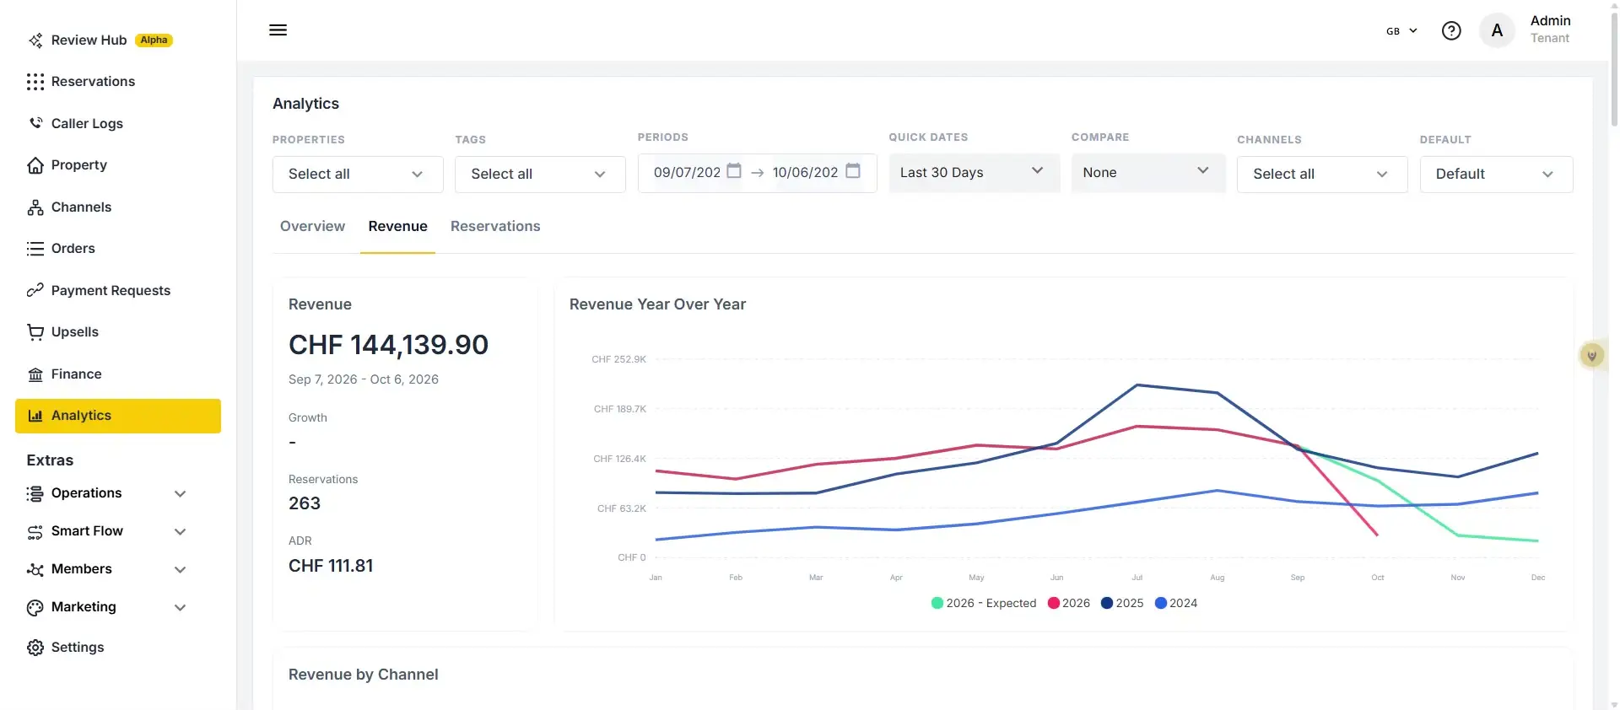Click the Admin Tenant user name
Viewport: 1620px width, 710px height.
pyautogui.click(x=1550, y=30)
